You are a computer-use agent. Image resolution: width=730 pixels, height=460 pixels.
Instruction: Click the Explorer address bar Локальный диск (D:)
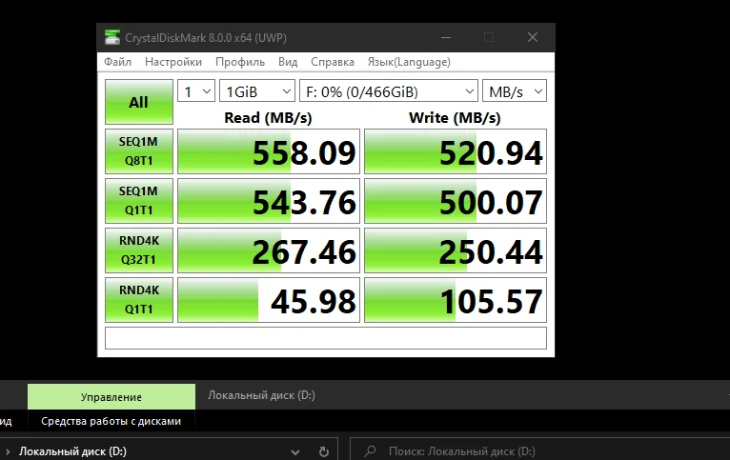pos(72,451)
